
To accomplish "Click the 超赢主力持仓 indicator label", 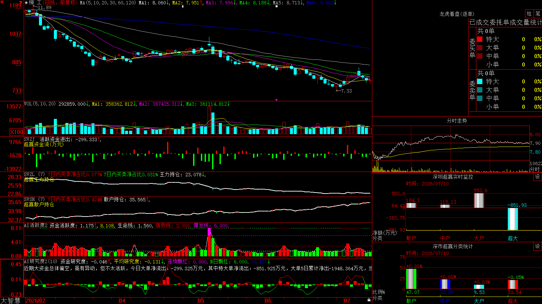I will (x=39, y=179).
